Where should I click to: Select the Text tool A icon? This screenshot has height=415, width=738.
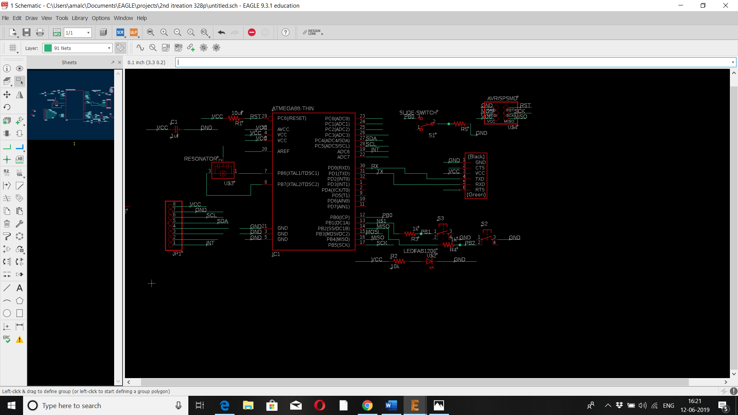(20, 288)
